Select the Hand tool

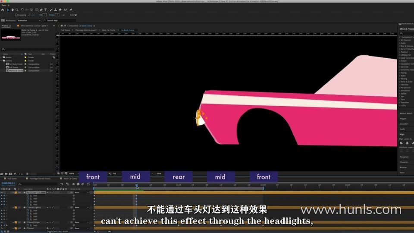13,10
